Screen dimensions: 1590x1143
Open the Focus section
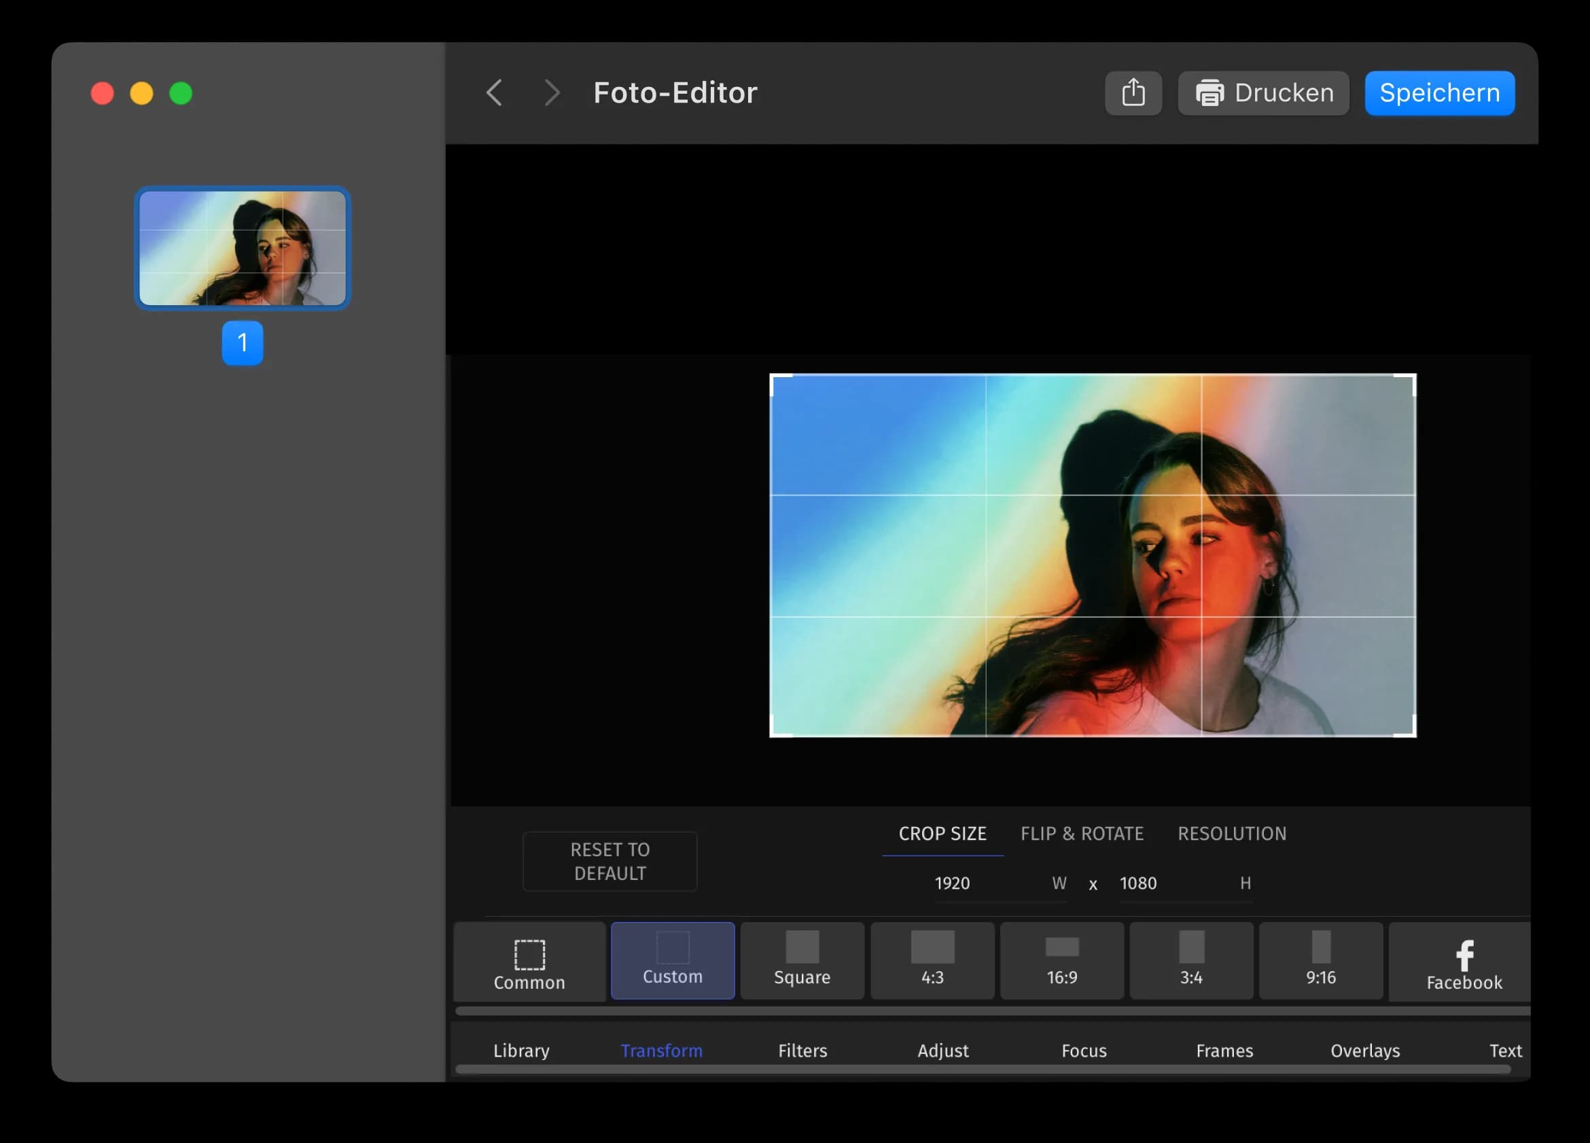click(x=1084, y=1051)
